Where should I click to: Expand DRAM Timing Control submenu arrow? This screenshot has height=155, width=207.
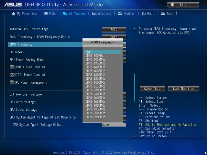point(12,67)
